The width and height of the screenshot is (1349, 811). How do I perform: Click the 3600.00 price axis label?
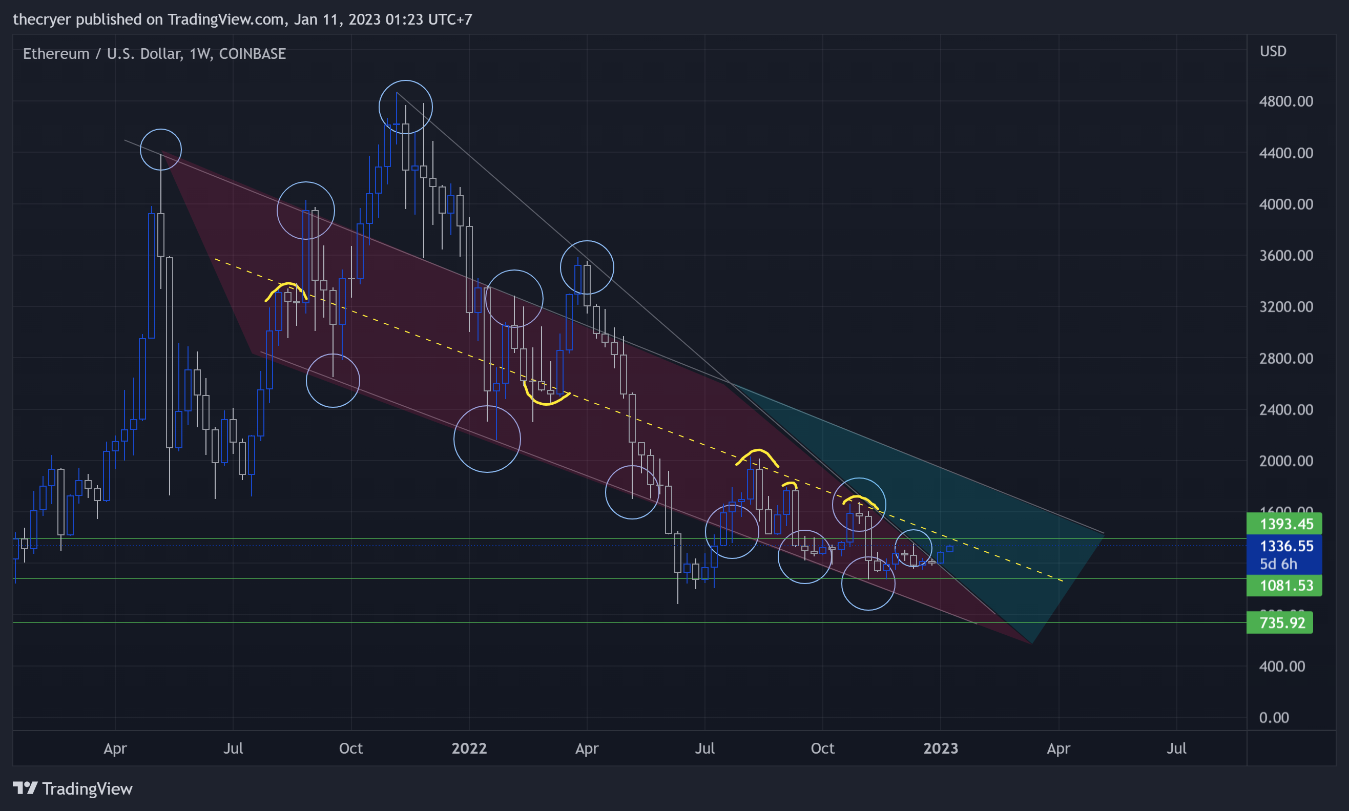1285,255
